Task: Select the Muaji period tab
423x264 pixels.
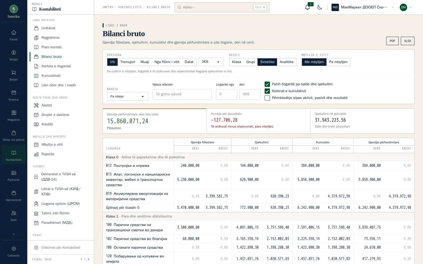Action: point(145,62)
